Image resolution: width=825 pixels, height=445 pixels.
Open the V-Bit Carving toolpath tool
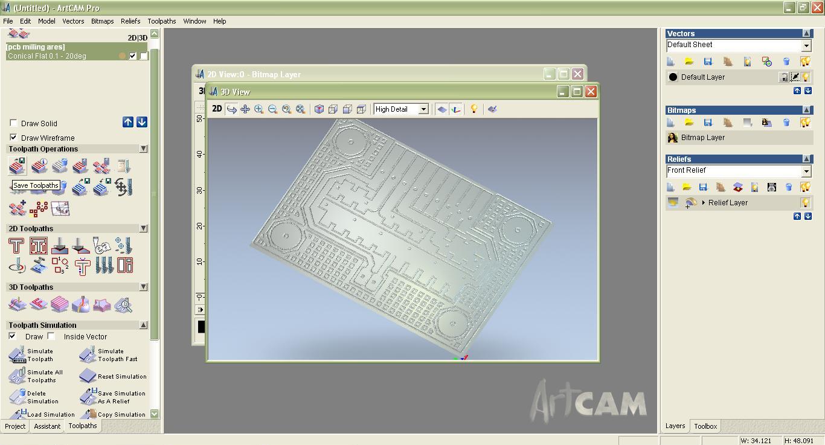point(59,246)
